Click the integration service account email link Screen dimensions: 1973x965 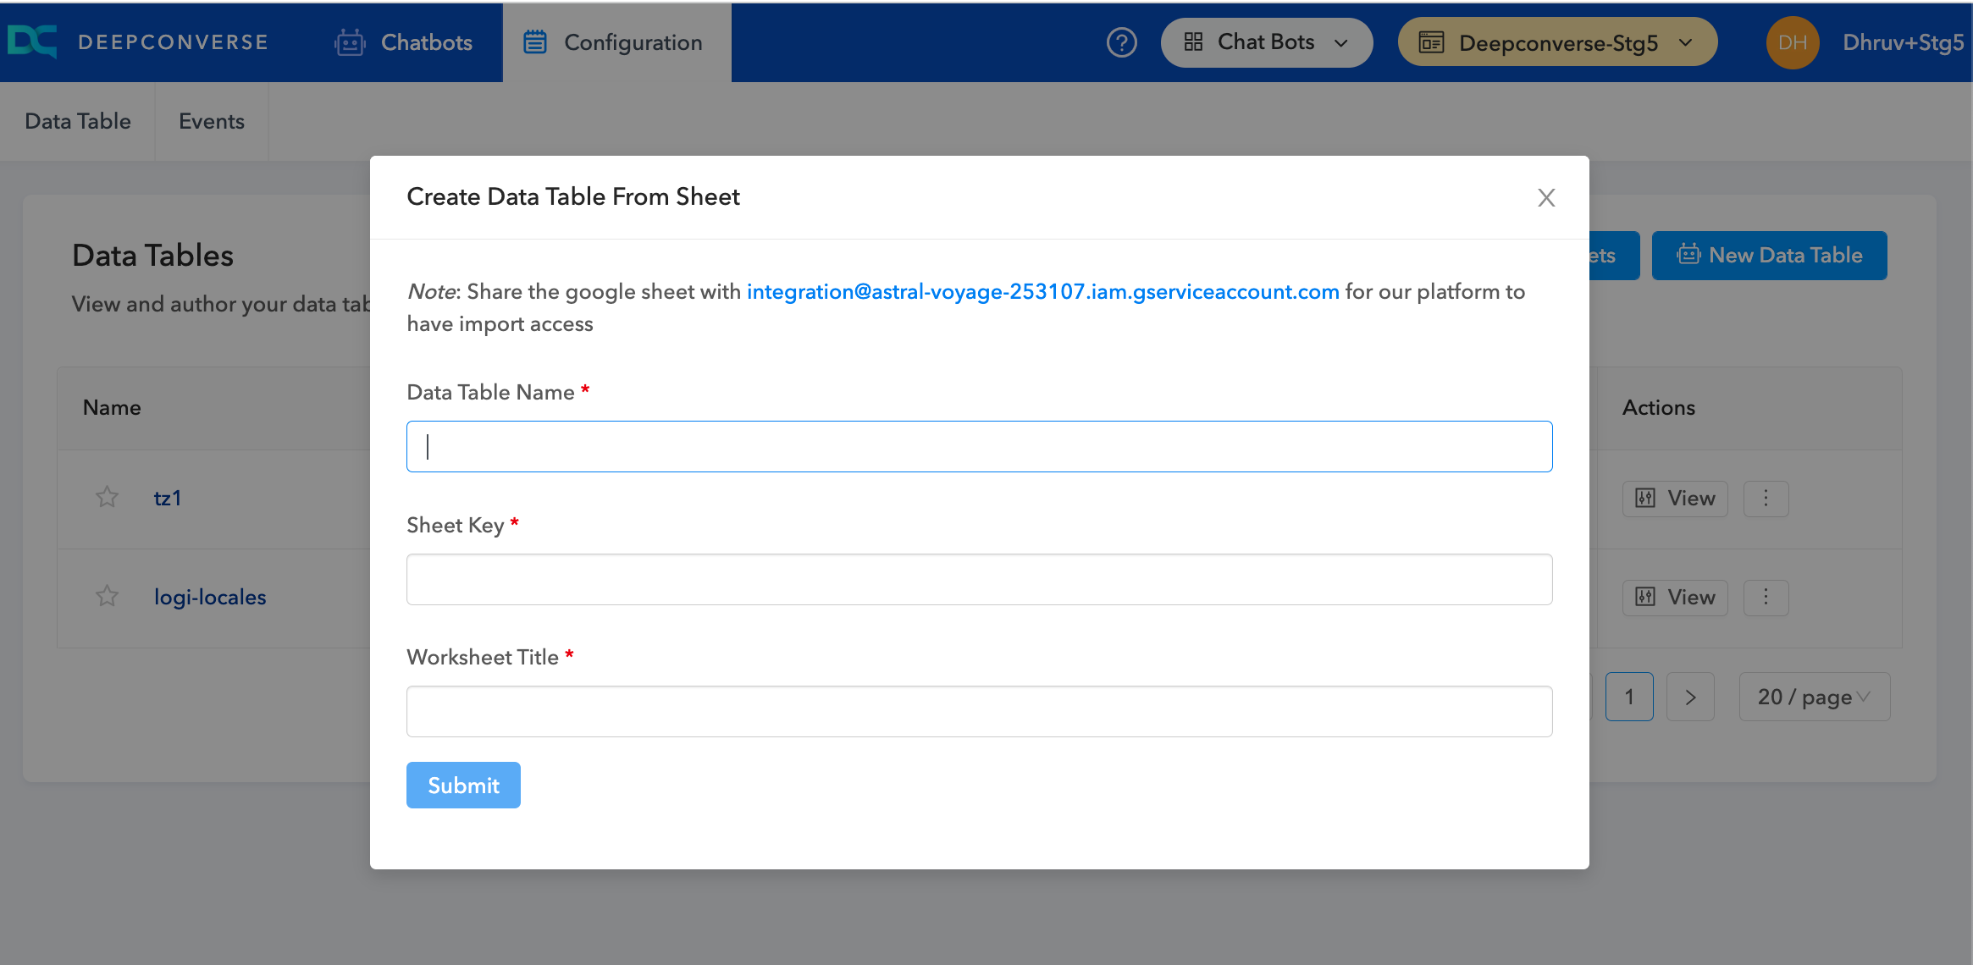click(x=1042, y=292)
